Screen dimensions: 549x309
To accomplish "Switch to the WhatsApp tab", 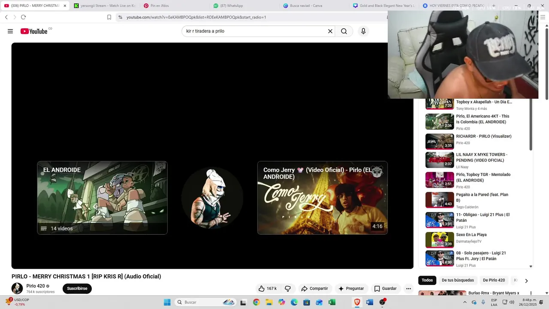I will [244, 6].
